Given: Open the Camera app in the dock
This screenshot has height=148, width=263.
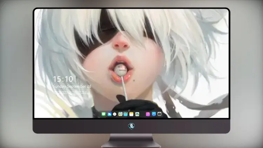Looking at the screenshot, I should click(159, 114).
